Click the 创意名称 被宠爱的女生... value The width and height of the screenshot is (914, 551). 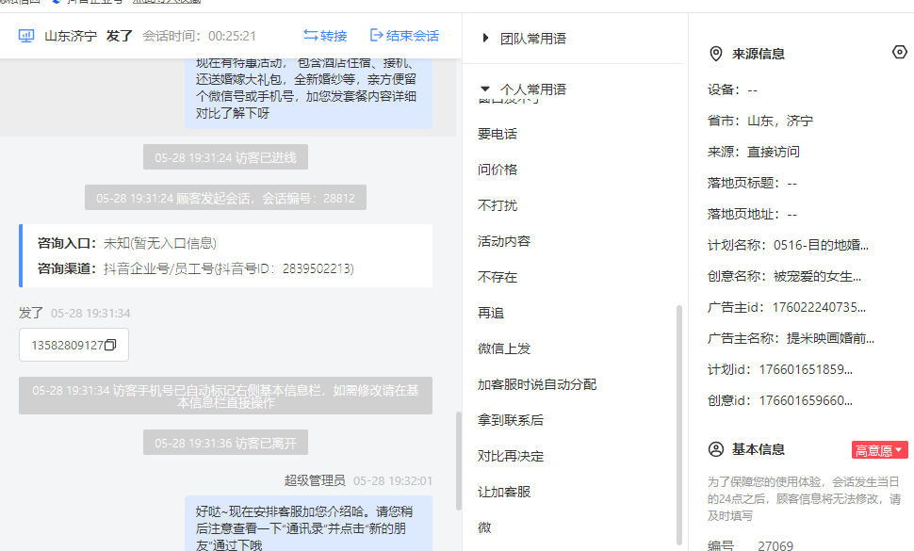pyautogui.click(x=817, y=276)
